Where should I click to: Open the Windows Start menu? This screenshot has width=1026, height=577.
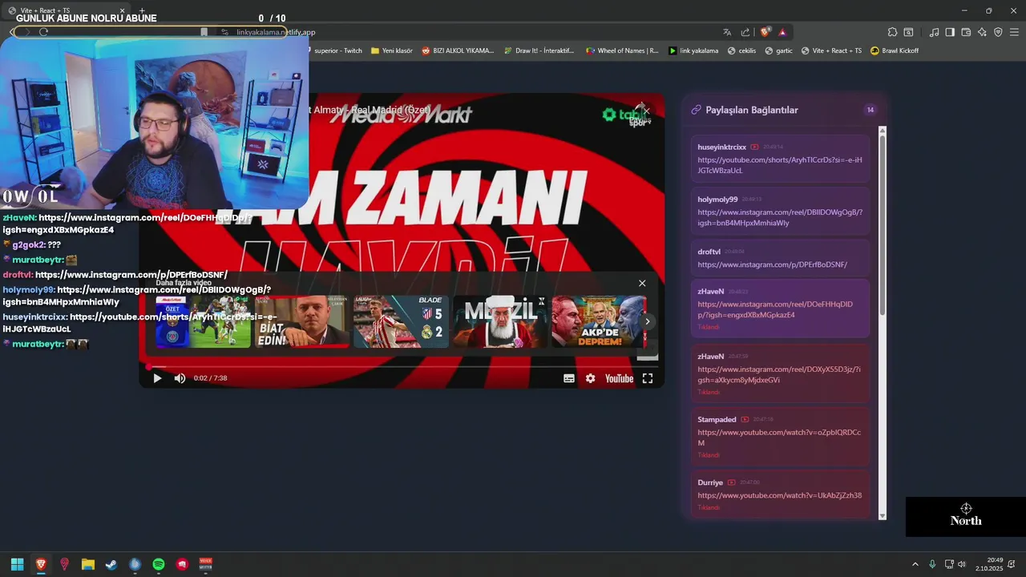point(17,564)
